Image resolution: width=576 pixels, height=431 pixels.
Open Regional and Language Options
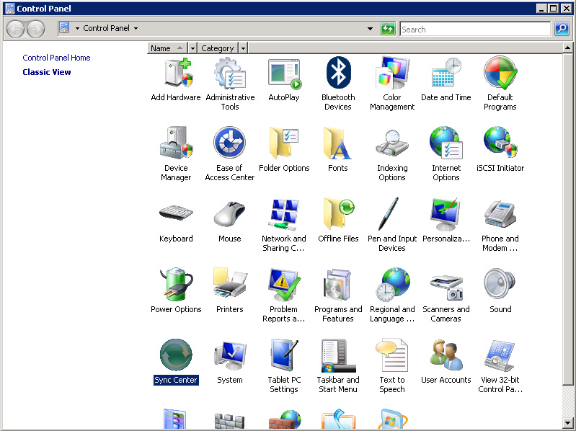(392, 296)
